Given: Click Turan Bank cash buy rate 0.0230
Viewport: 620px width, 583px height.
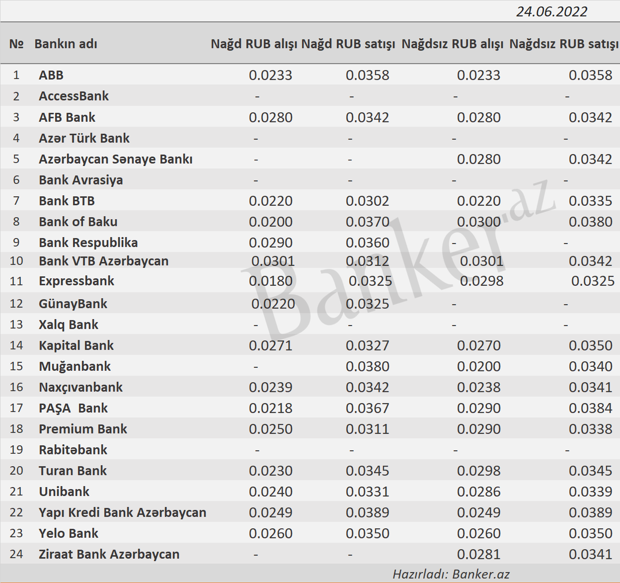Looking at the screenshot, I should point(271,471).
